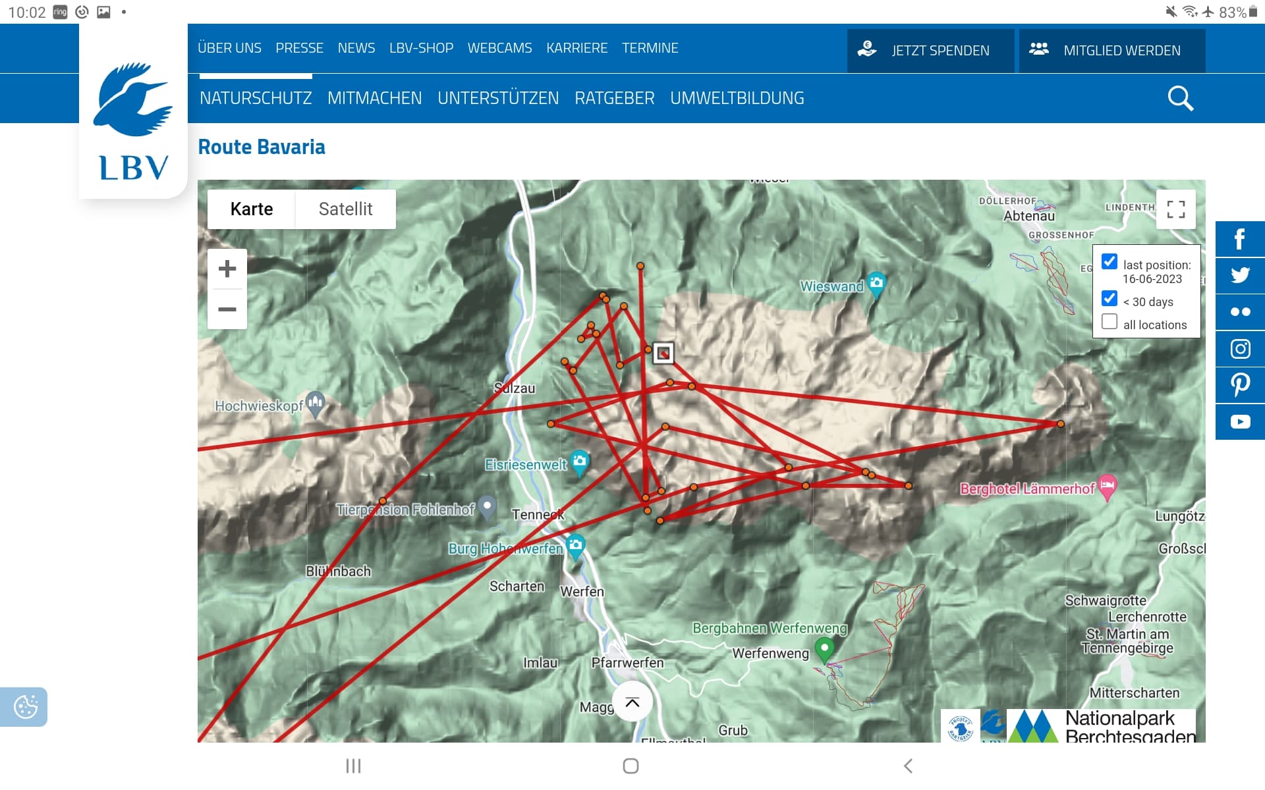This screenshot has width=1265, height=790.
Task: Open LBV Pinterest page
Action: 1240,385
